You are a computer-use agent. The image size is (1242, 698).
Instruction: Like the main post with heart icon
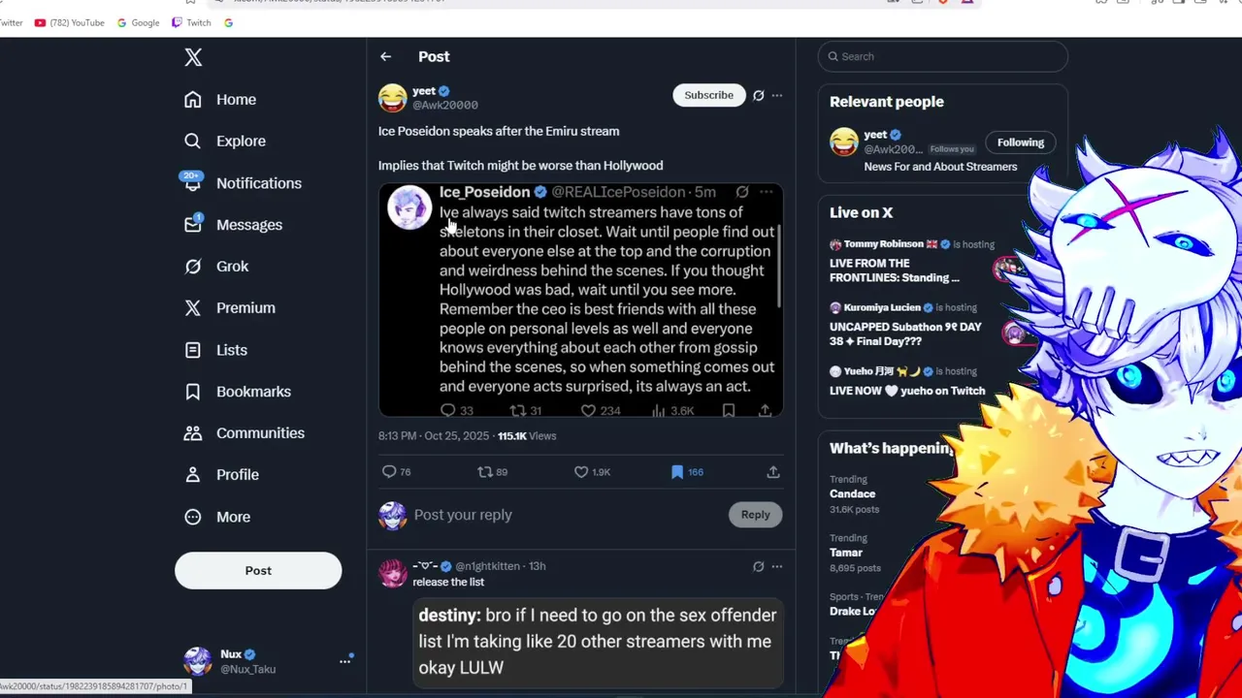point(581,472)
